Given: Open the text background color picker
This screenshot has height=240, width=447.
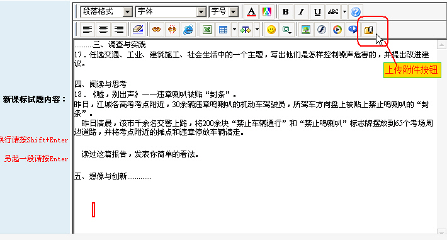Looking at the screenshot, I should pyautogui.click(x=267, y=12).
